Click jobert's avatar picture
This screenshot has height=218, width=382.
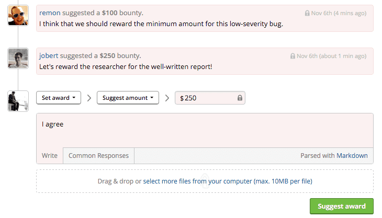point(18,58)
